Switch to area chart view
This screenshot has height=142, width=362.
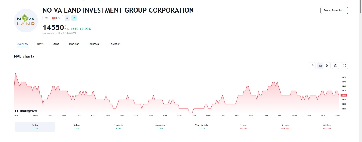point(321,66)
